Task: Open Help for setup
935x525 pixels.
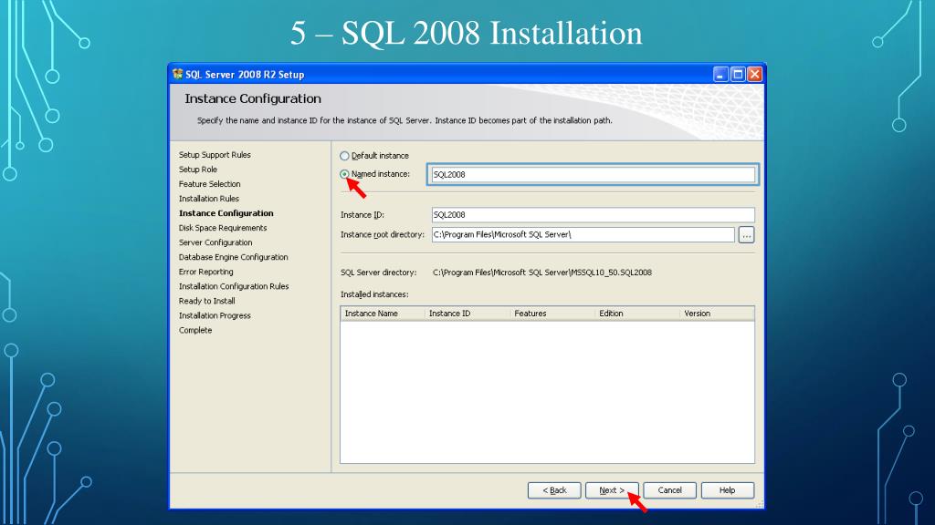Action: pos(728,490)
